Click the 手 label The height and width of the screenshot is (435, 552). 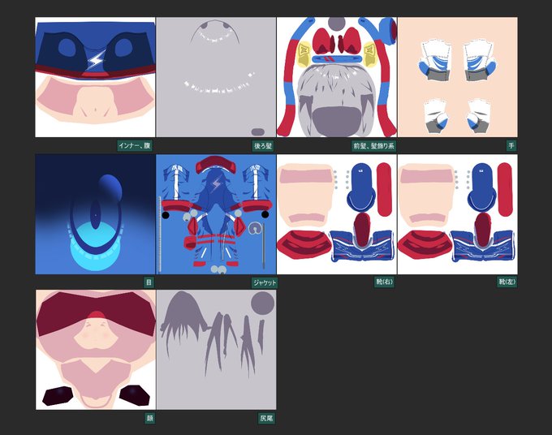511,146
